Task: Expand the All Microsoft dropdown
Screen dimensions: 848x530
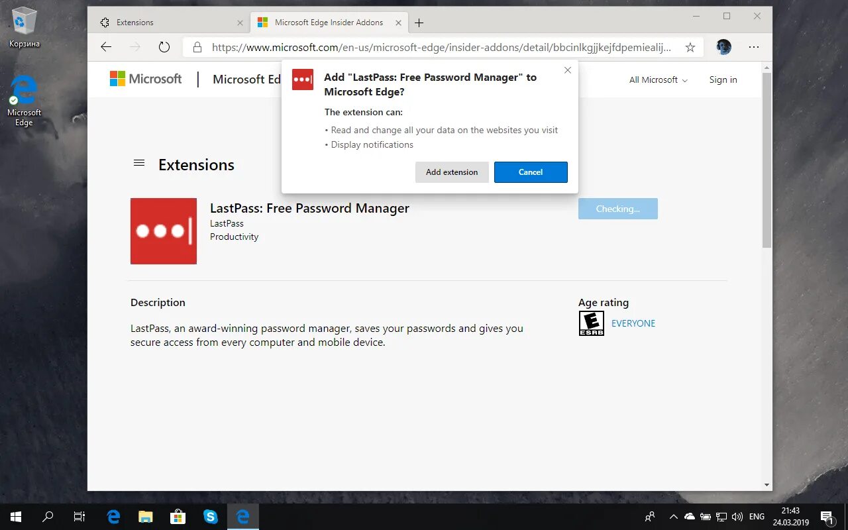Action: pos(659,79)
